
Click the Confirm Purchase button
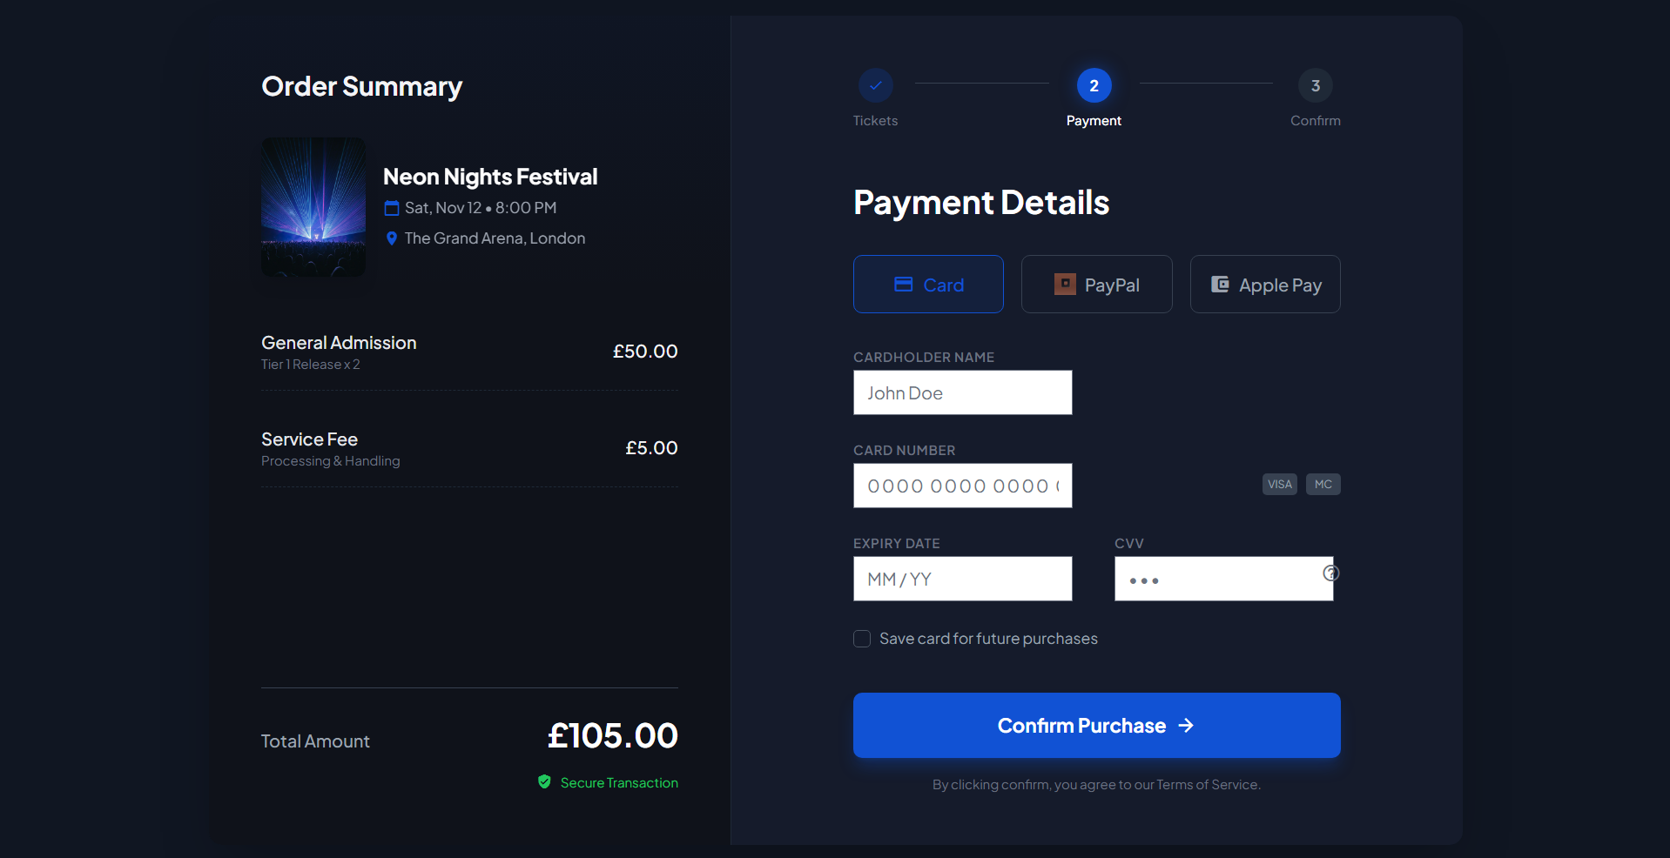[1095, 726]
